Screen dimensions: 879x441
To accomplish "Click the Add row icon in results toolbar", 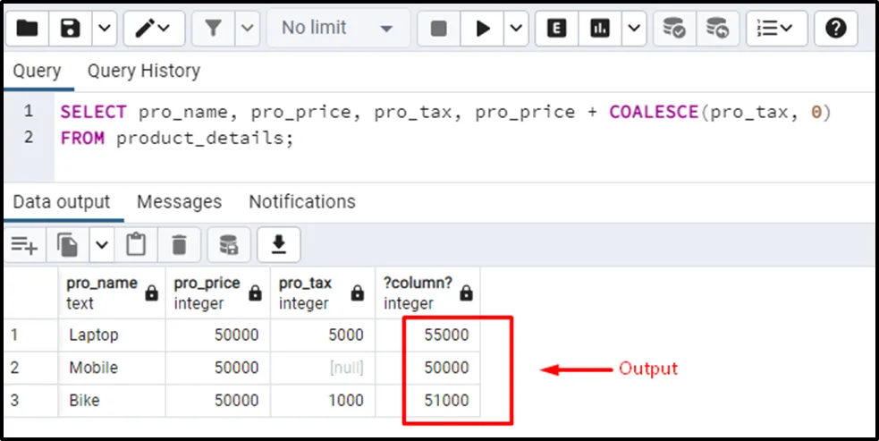I will pos(24,244).
